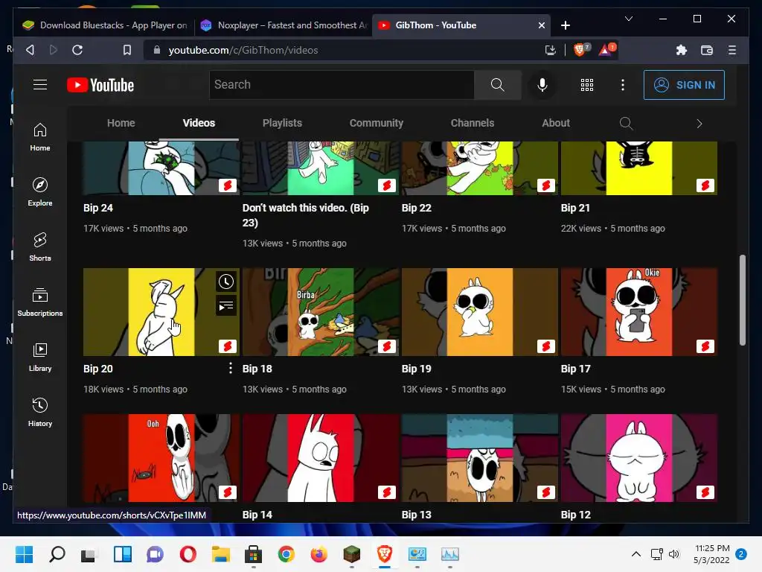
Task: Click the search magnifier button
Action: pos(497,85)
